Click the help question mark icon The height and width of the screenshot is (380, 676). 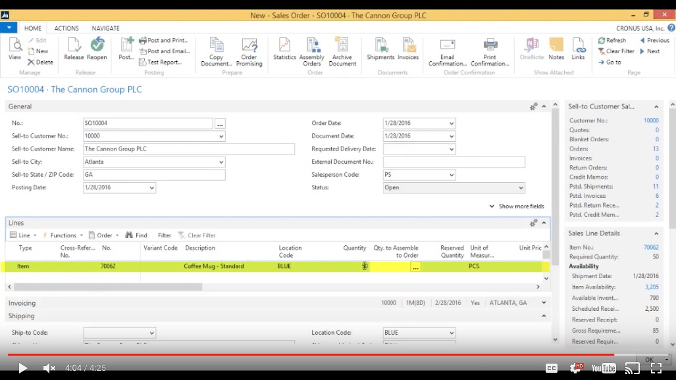click(671, 28)
